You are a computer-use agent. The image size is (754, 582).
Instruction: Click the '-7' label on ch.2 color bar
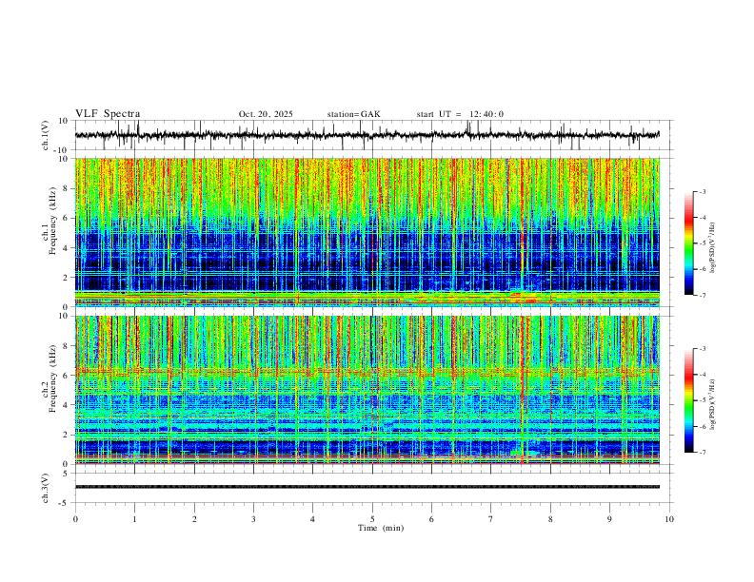point(702,453)
